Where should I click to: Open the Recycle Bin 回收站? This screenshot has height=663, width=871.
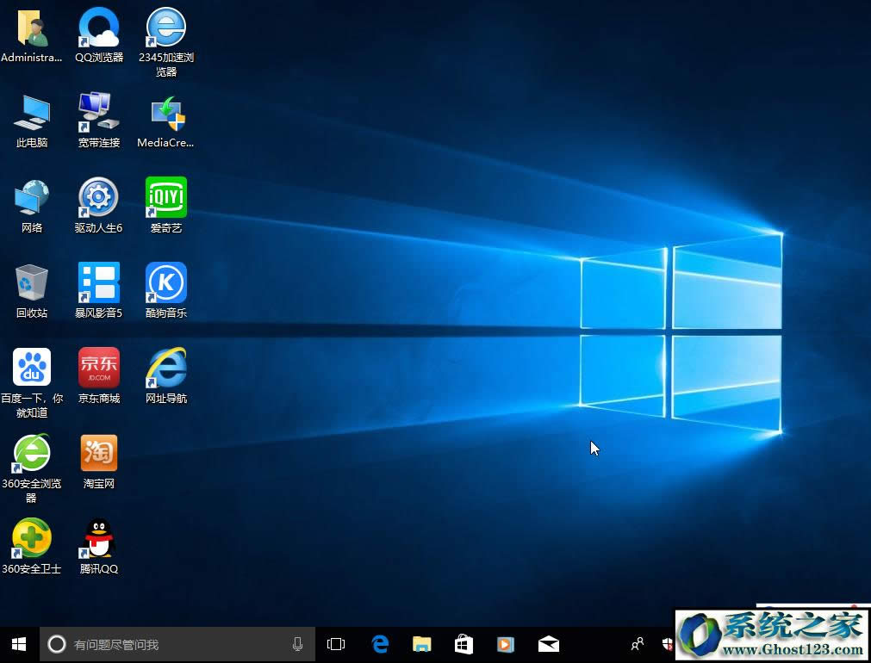pyautogui.click(x=32, y=281)
